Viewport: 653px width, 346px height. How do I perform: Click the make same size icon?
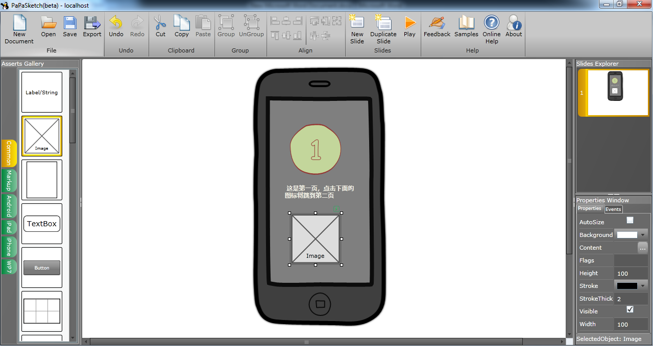[337, 21]
